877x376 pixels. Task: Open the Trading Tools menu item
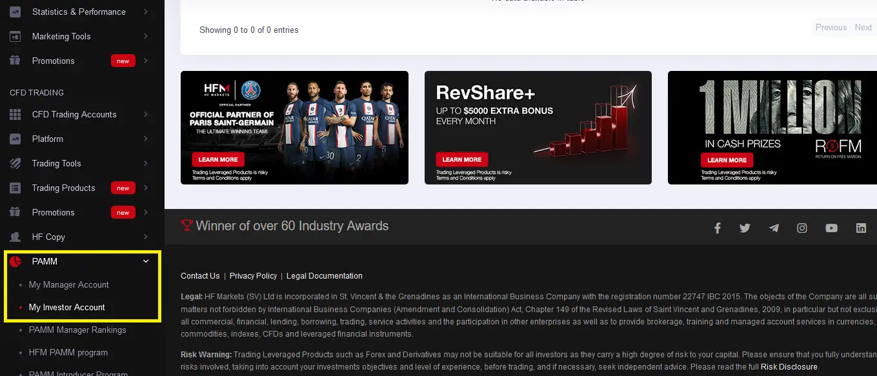pos(57,163)
